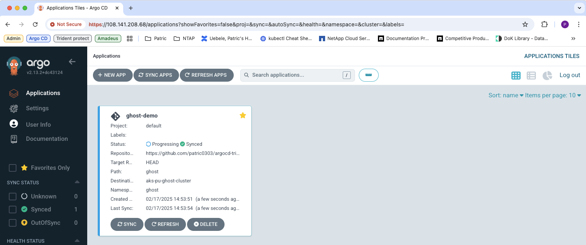
Task: Click the Refresh Apps button
Action: coord(207,75)
